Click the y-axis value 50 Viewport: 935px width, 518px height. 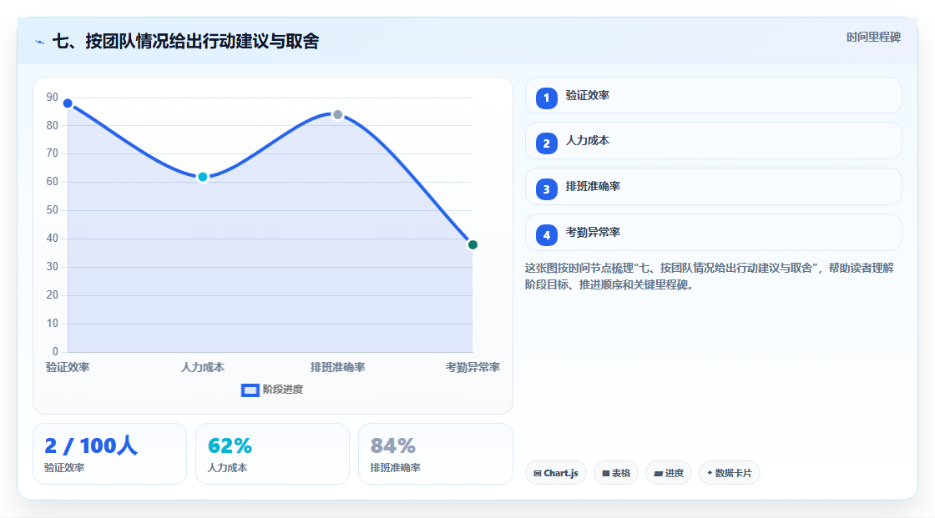(x=53, y=210)
